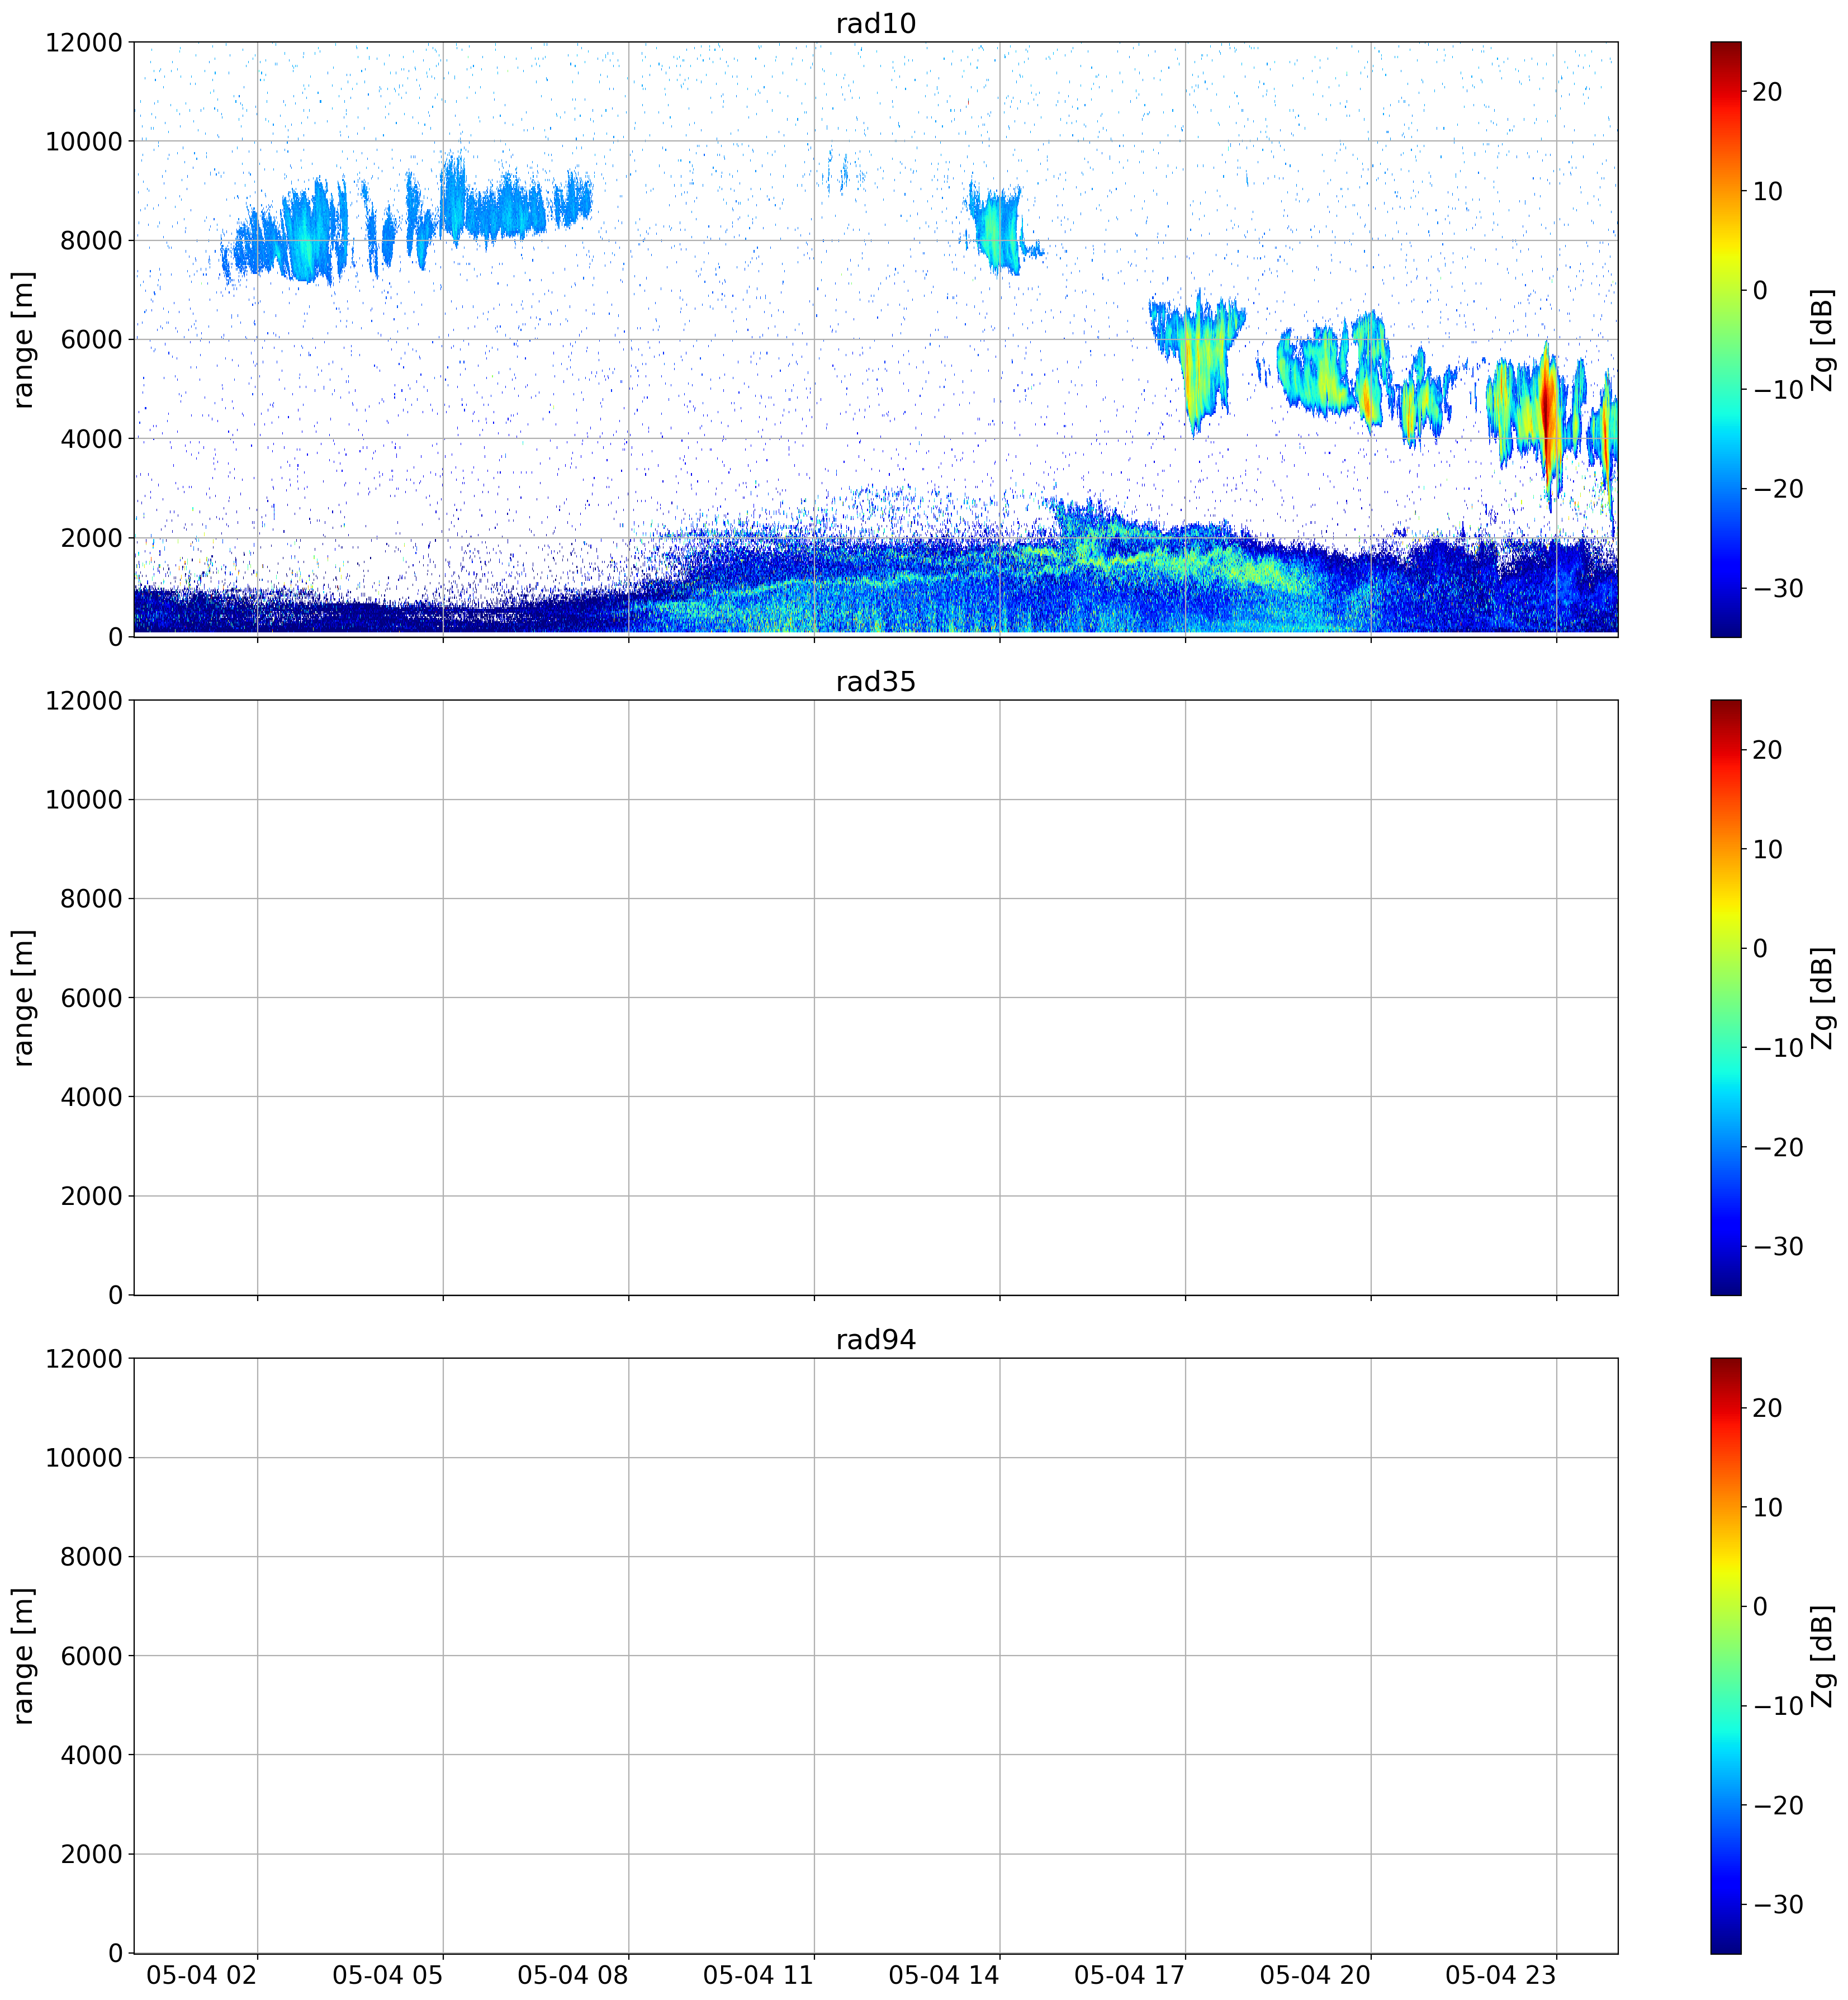This screenshot has width=1848, height=2000.
Task: Click the 8000 range tick on rad10
Action: [x=91, y=240]
